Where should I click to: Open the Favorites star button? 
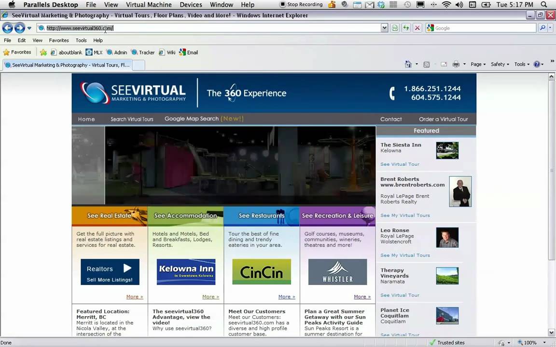(x=17, y=53)
